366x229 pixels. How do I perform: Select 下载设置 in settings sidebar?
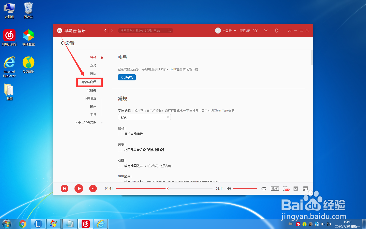[90, 98]
